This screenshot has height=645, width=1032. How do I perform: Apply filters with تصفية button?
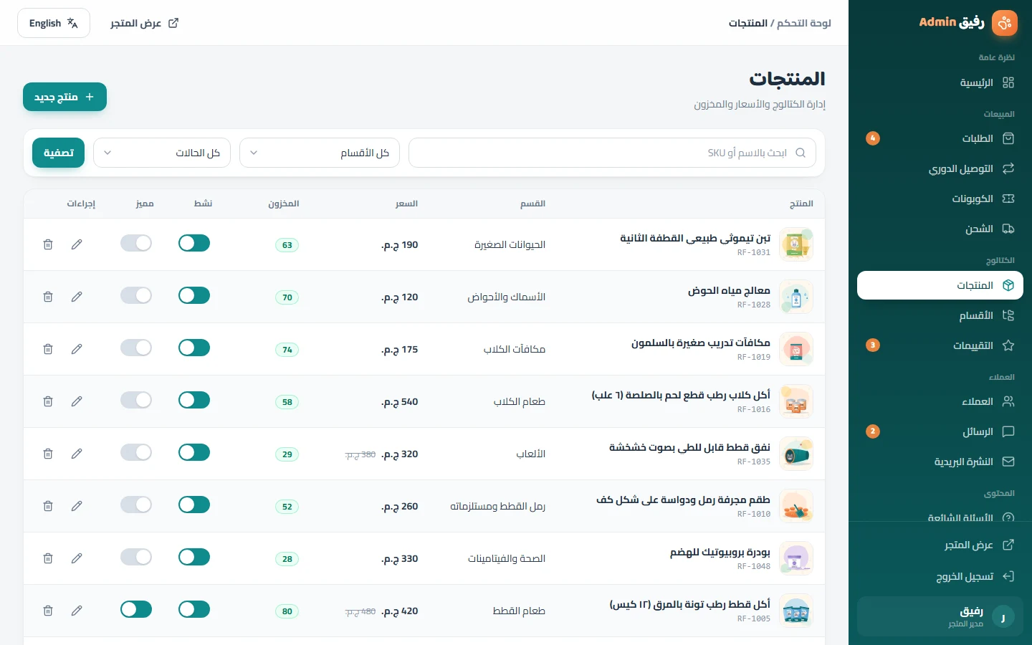click(58, 153)
